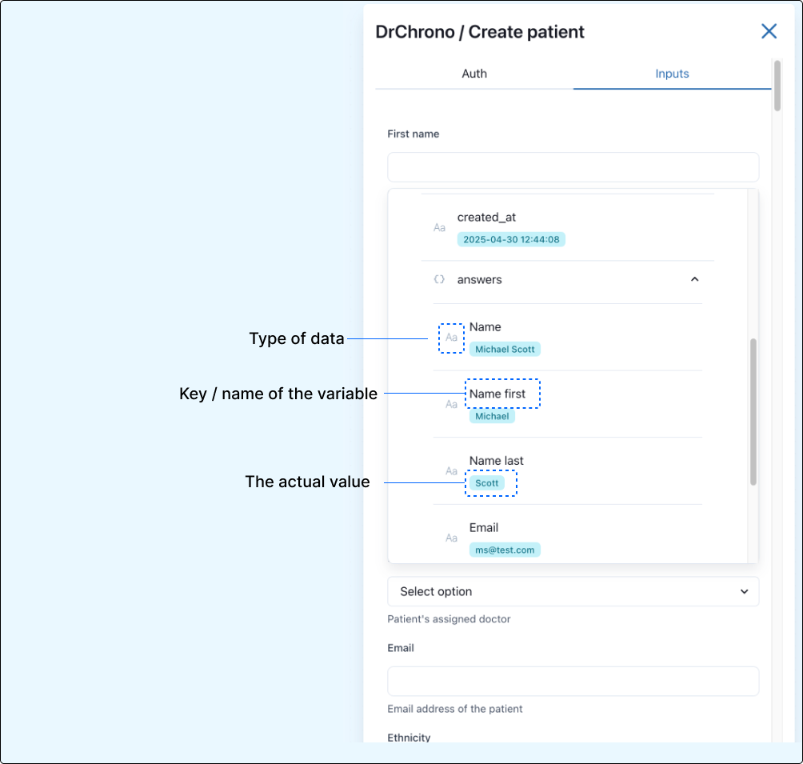Image resolution: width=803 pixels, height=764 pixels.
Task: Insert the ms@test.com value chip
Action: point(505,550)
